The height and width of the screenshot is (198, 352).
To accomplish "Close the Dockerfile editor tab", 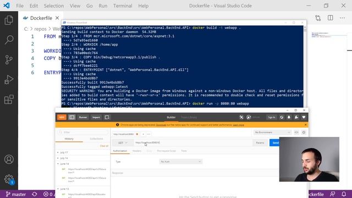I will (x=57, y=18).
